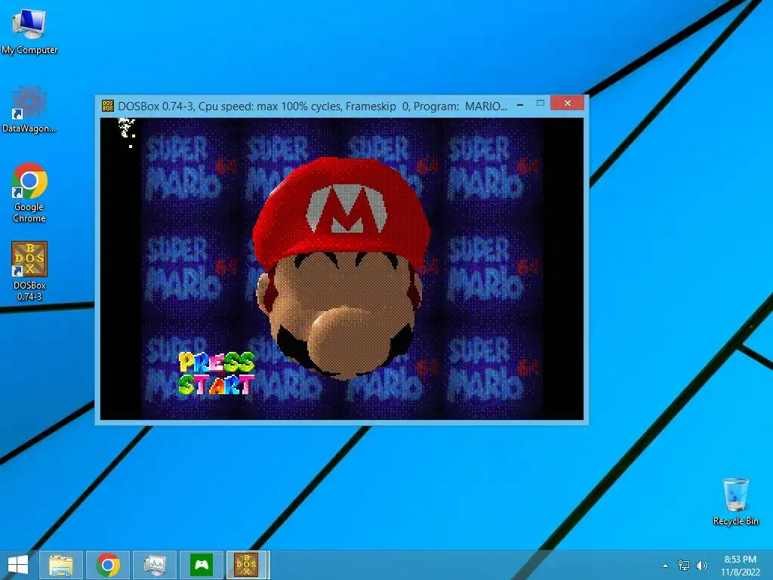The height and width of the screenshot is (580, 773).
Task: Select the active DOSBox taskbar button
Action: coord(248,565)
